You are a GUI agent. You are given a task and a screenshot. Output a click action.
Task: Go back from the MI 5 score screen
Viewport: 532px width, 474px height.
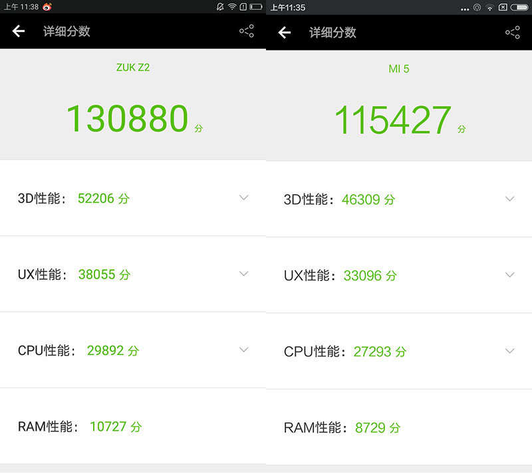click(x=285, y=33)
